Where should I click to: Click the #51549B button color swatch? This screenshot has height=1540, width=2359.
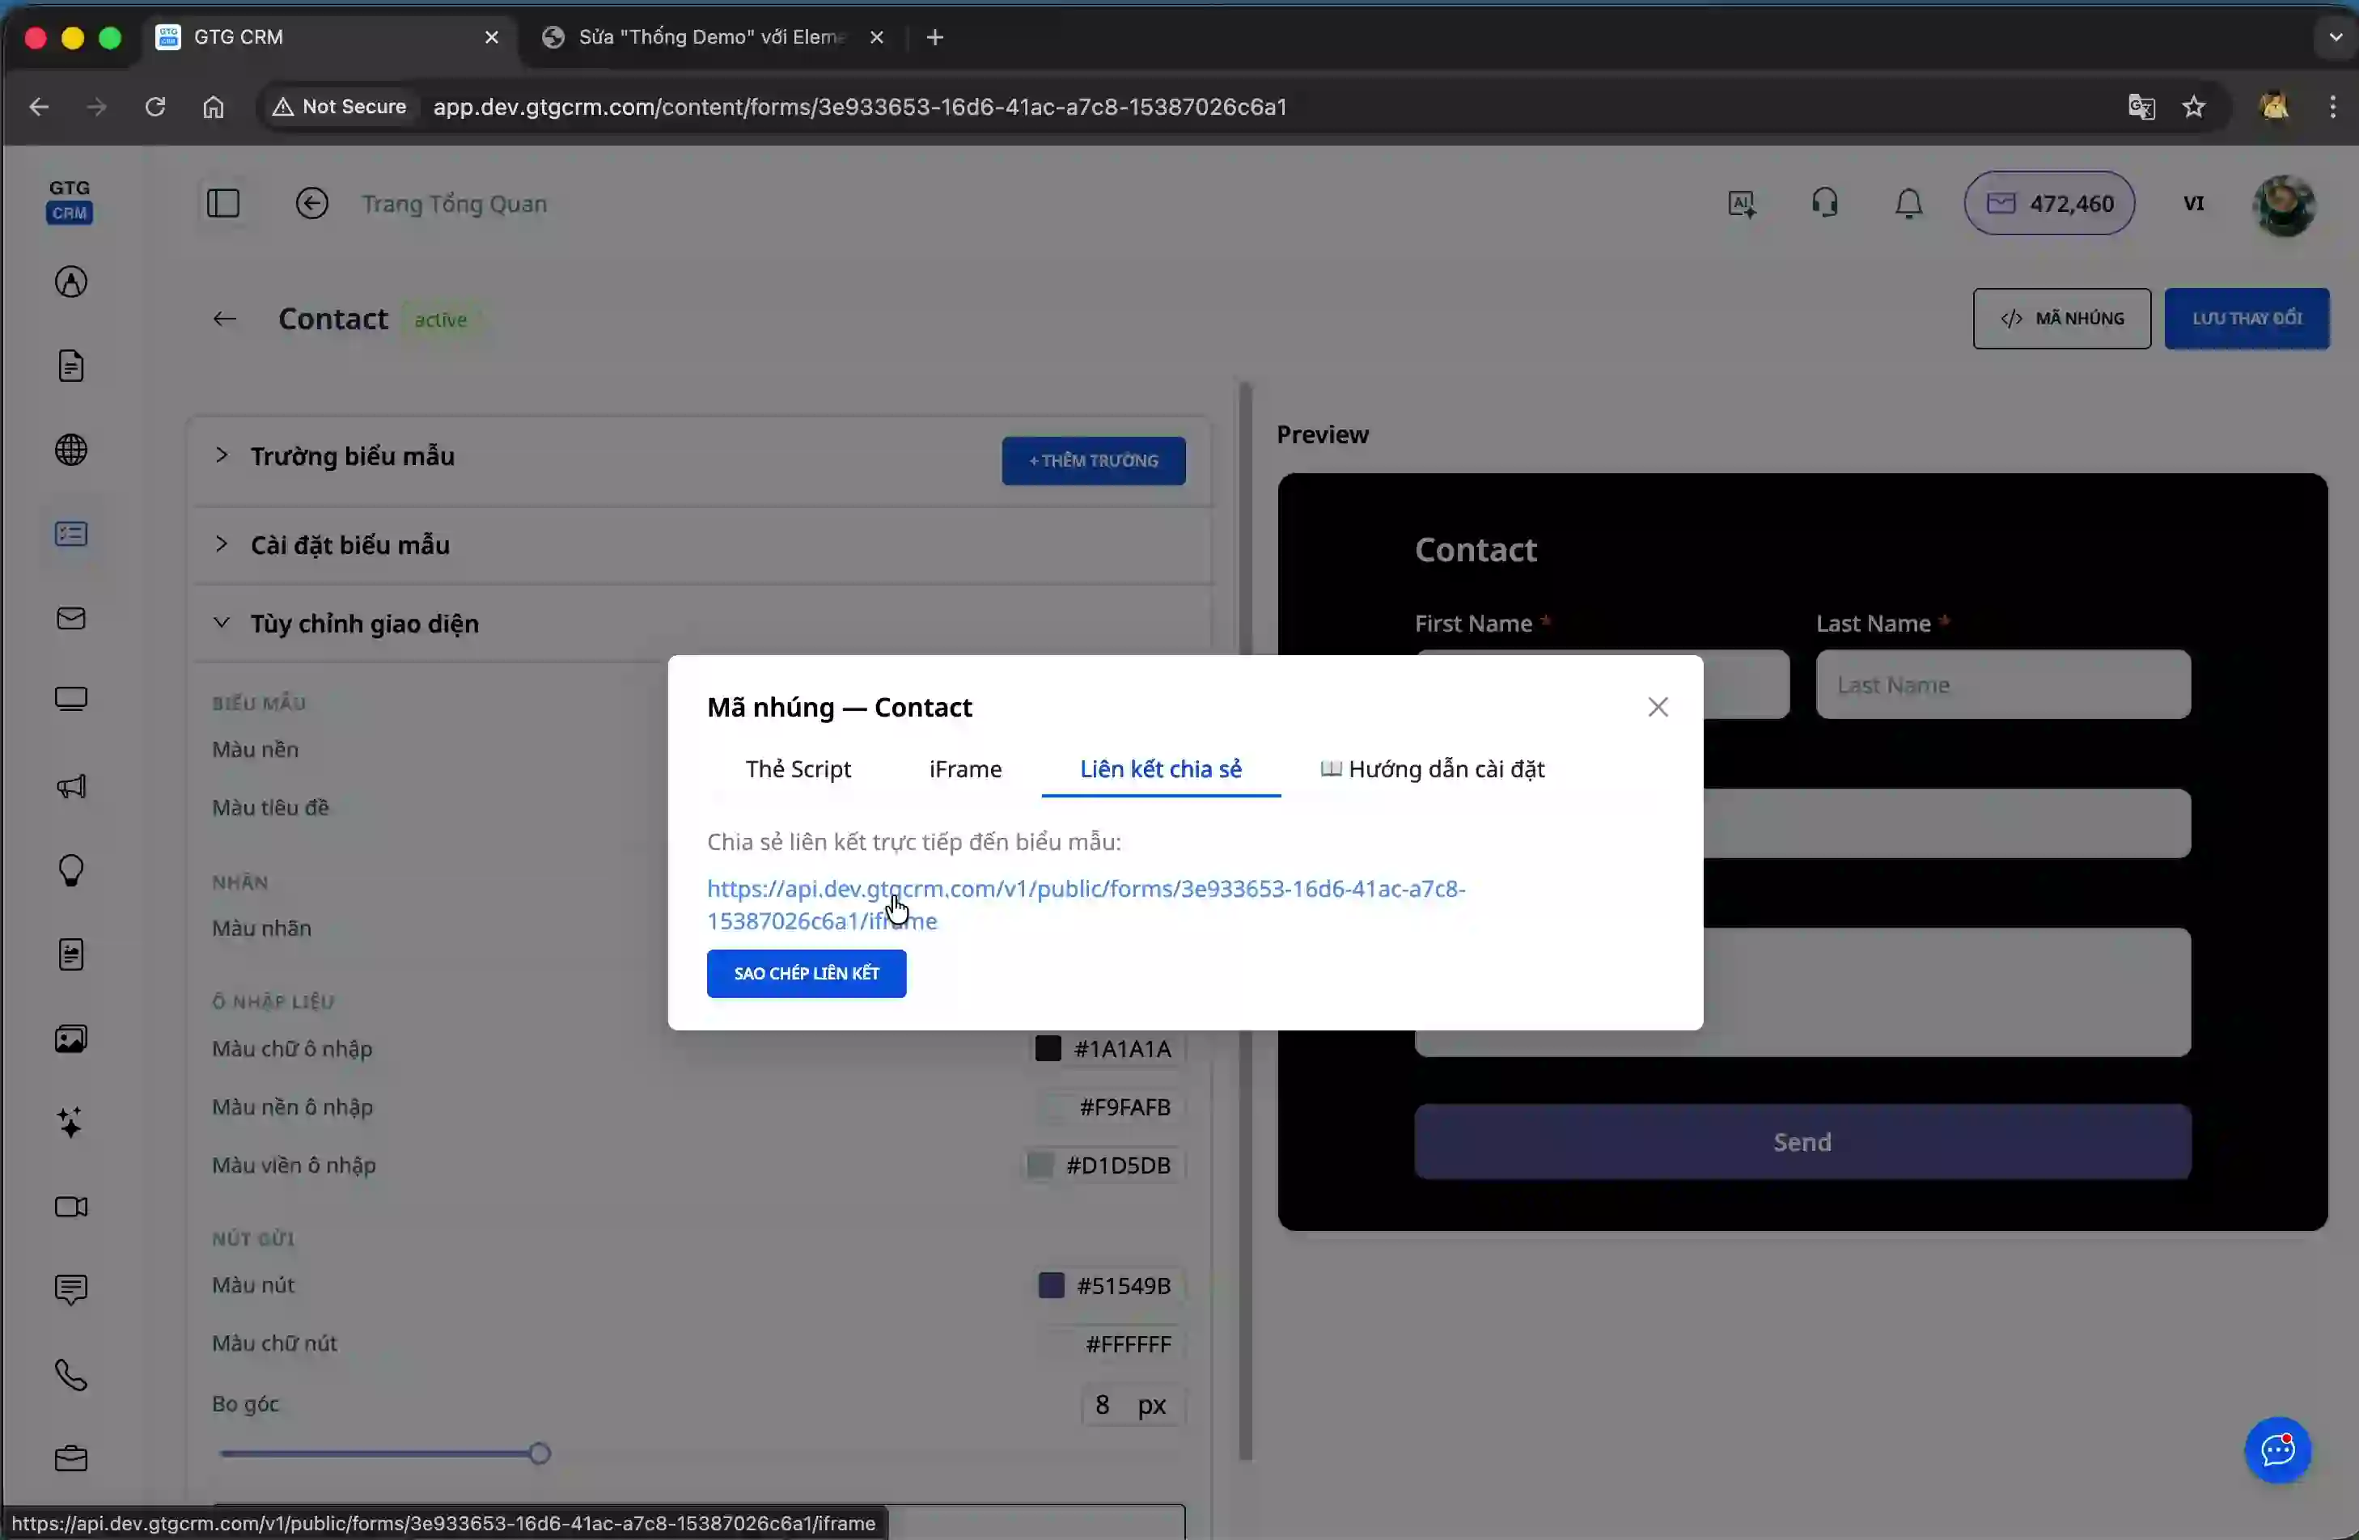tap(1051, 1285)
